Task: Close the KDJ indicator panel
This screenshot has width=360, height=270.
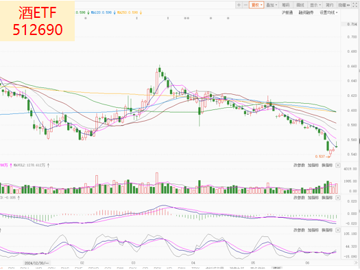Action: (x=338, y=230)
